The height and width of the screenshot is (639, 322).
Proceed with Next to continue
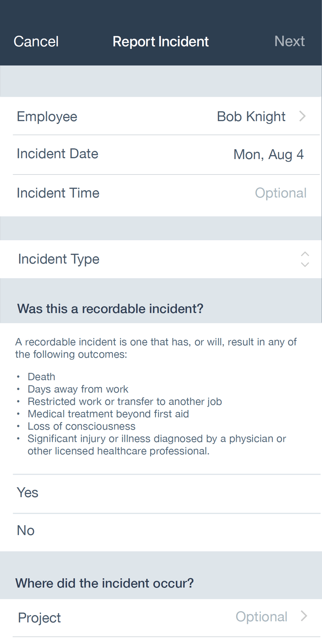tap(289, 41)
